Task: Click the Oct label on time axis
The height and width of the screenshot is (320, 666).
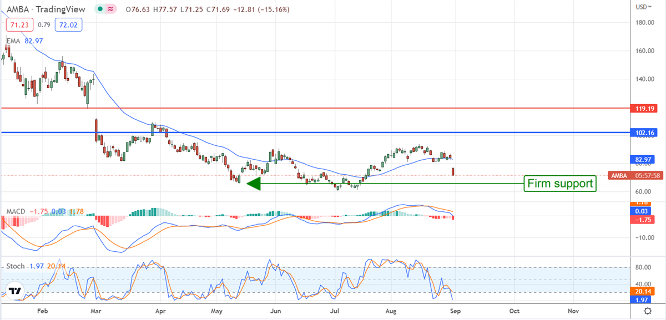Action: pyautogui.click(x=514, y=311)
